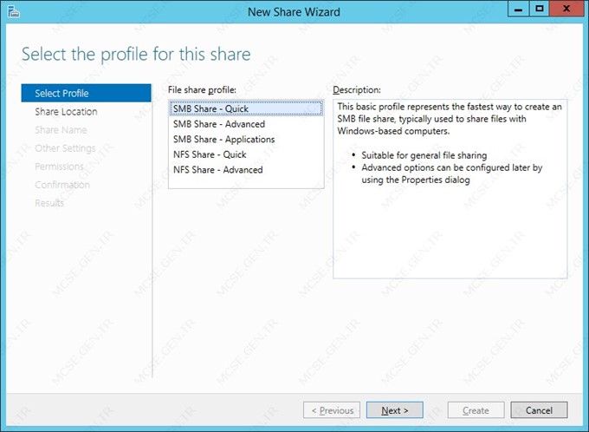Screen dimensions: 589x432
Task: Maximize the New Share Wizard window
Action: tap(540, 9)
